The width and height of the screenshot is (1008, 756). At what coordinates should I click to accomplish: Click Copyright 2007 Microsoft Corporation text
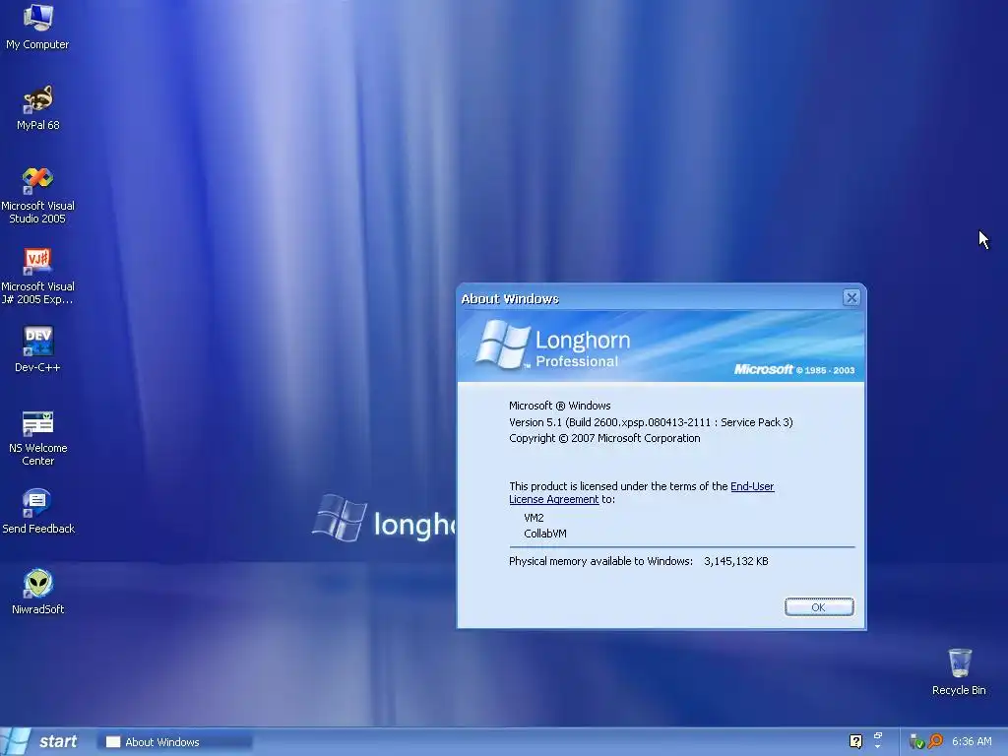[x=604, y=438]
